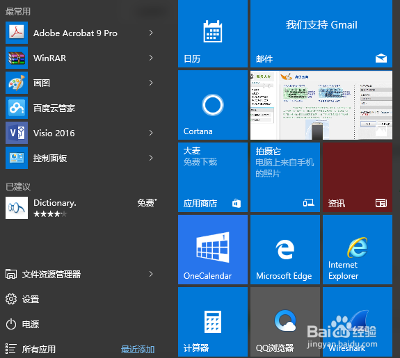Open the 拍摄它 phone companion tile
The height and width of the screenshot is (358, 400).
click(x=285, y=177)
